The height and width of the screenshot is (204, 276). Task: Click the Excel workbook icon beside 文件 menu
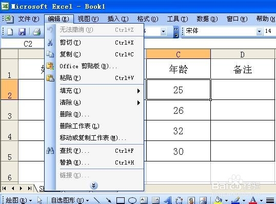point(9,19)
